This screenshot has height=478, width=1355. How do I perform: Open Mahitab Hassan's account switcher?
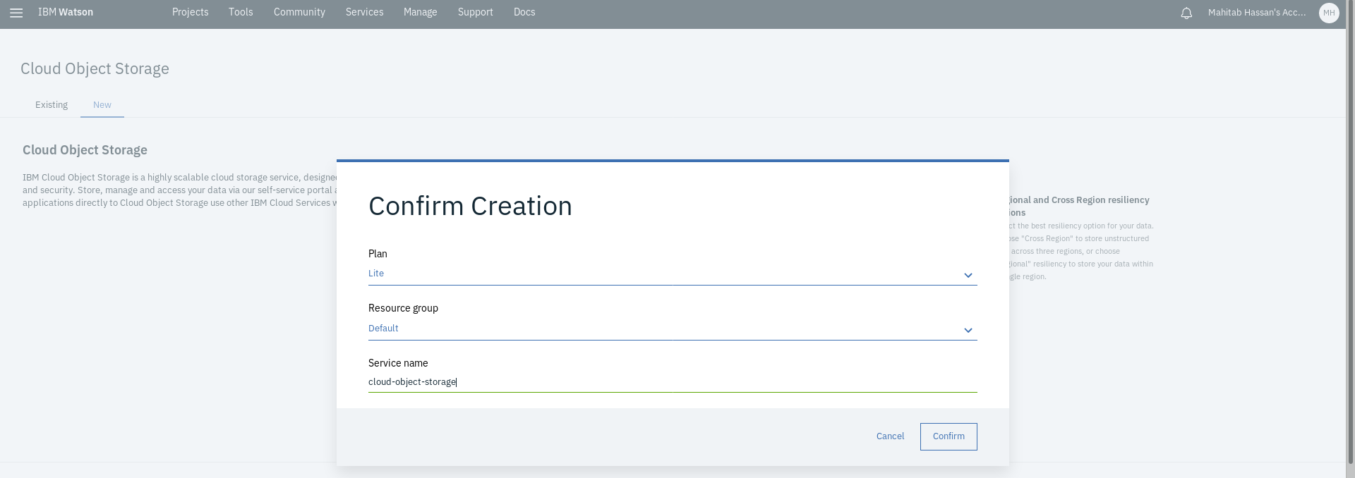(x=1257, y=12)
